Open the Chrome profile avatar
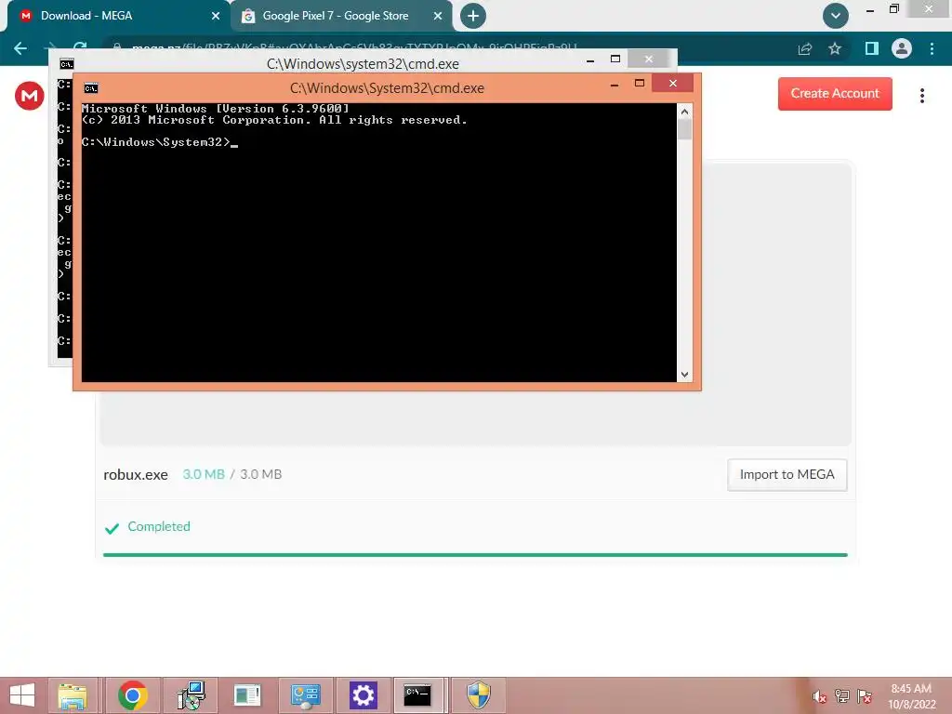 [x=902, y=48]
